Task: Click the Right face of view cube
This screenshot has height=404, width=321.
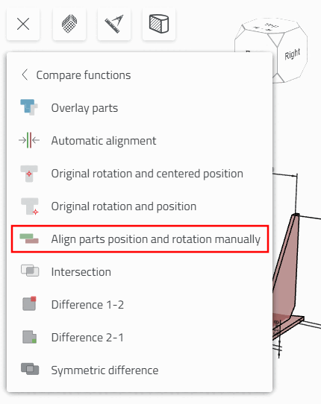Action: 293,54
